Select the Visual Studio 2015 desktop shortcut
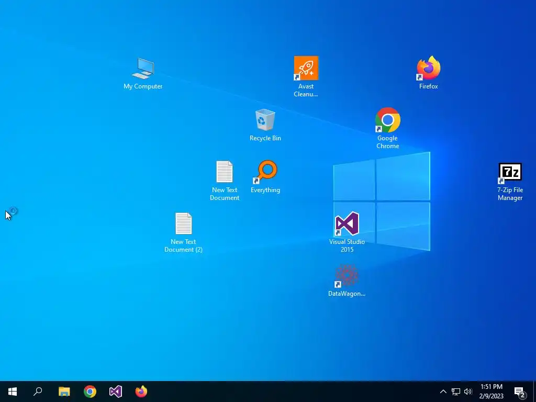 (x=347, y=232)
